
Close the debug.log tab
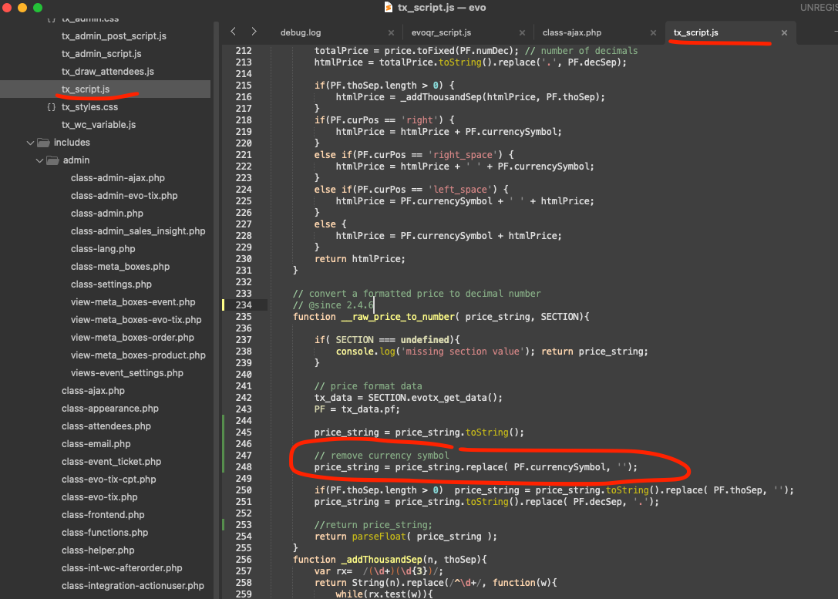pos(391,33)
